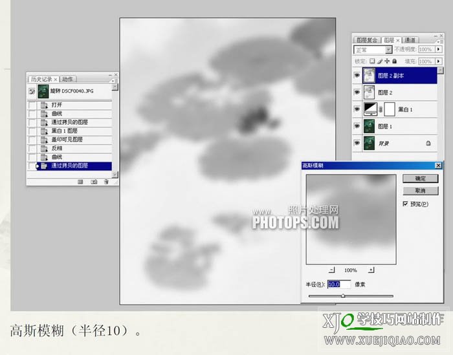Open the History panel flyout menu icon
Image resolution: width=453 pixels, height=355 pixels.
115,81
